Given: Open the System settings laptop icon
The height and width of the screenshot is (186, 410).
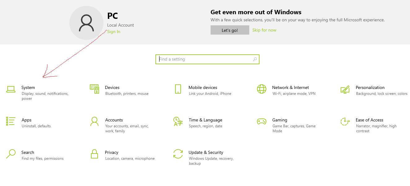Looking at the screenshot, I should coord(11,89).
